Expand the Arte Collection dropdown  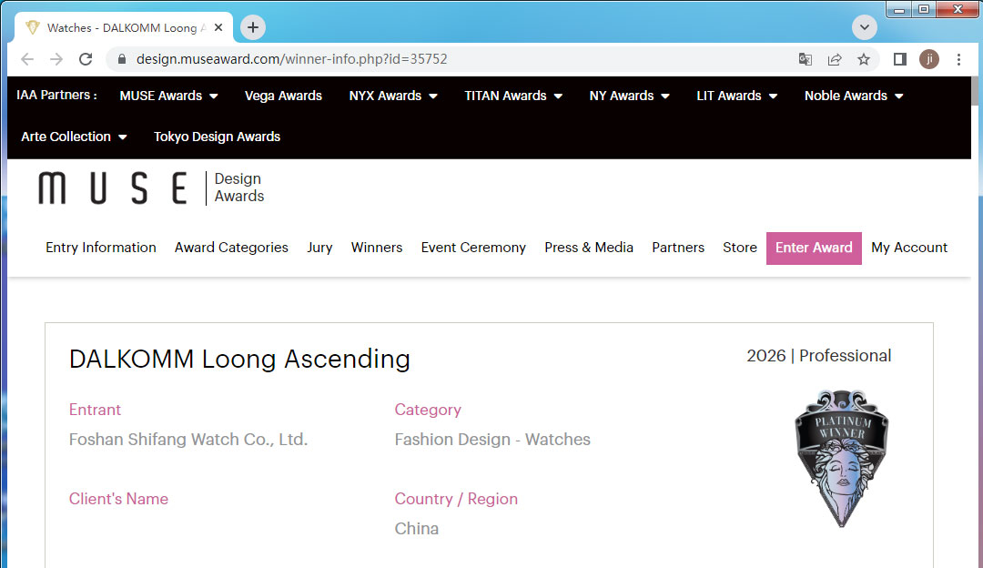tap(74, 137)
